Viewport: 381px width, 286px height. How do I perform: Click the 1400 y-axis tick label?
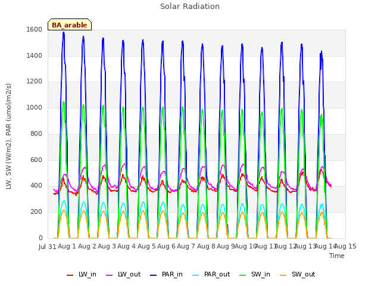pyautogui.click(x=35, y=55)
